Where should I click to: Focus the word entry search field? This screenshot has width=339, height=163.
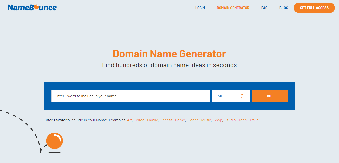pyautogui.click(x=130, y=96)
